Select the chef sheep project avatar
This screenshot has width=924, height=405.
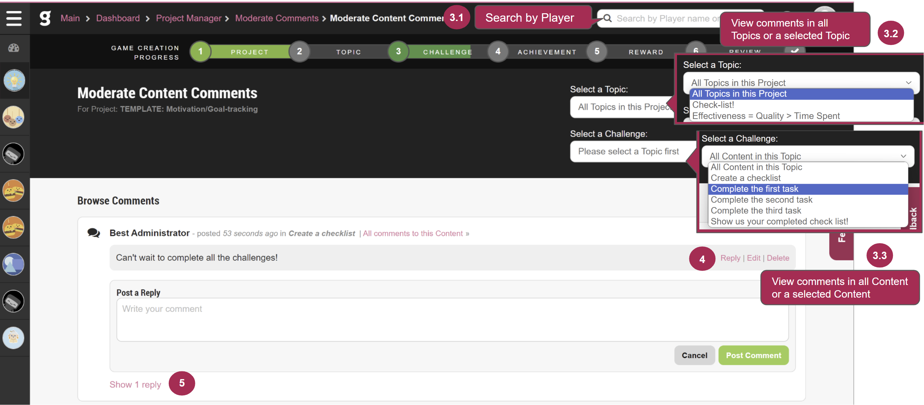pos(14,338)
